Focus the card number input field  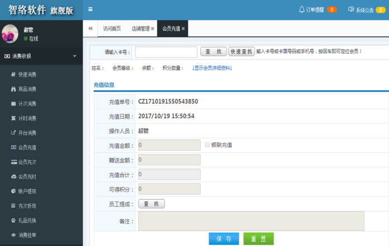tap(166, 52)
